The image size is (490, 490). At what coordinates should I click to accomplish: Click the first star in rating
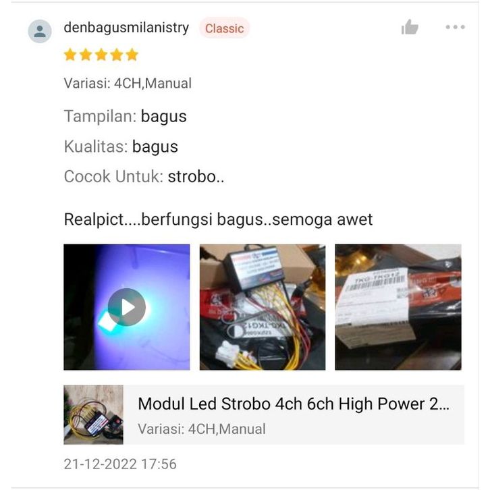tap(70, 55)
